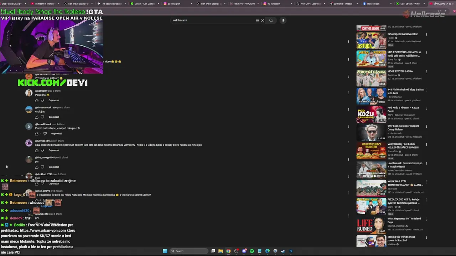Open IShowSpeed na Slovensku video thumbnail
This screenshot has height=256, width=456.
pyautogui.click(x=371, y=41)
